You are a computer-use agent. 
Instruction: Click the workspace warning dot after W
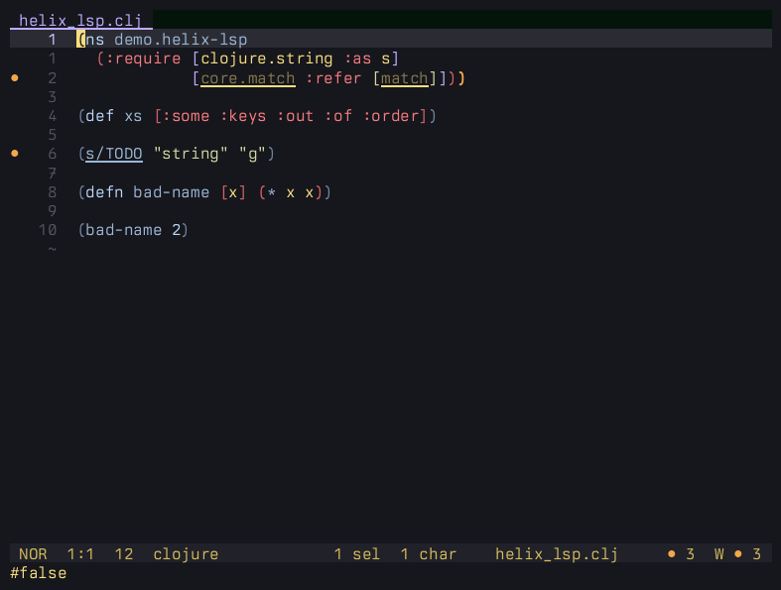[738, 554]
